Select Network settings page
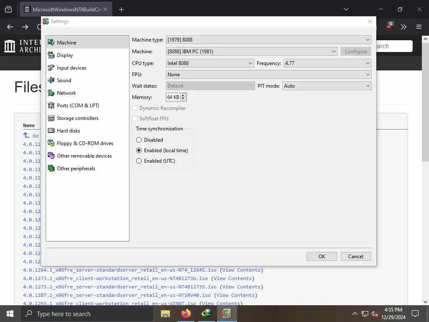This screenshot has height=322, width=429. click(87, 93)
